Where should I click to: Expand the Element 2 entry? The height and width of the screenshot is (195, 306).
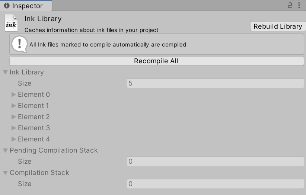[x=14, y=117]
